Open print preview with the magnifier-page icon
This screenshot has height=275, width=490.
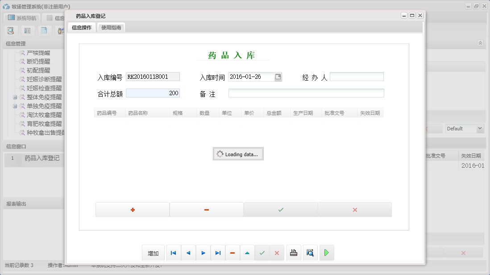pyautogui.click(x=310, y=253)
